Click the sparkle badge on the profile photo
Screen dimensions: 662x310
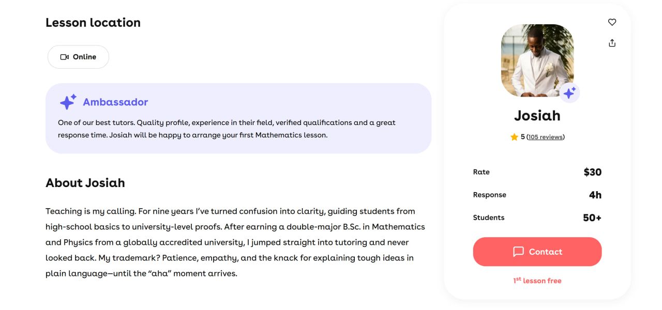pyautogui.click(x=569, y=93)
